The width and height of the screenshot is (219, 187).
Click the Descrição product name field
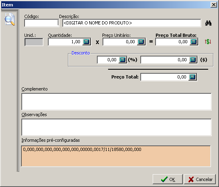coord(132,23)
